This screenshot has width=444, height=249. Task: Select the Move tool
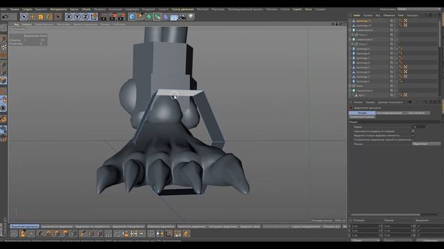pyautogui.click(x=33, y=17)
